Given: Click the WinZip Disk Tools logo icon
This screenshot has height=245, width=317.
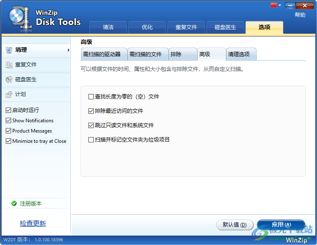Looking at the screenshot, I should (x=21, y=18).
